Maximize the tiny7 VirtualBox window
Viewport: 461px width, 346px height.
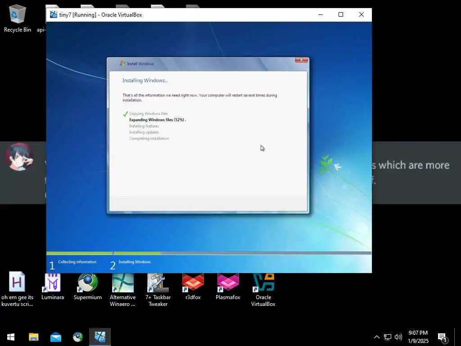pyautogui.click(x=341, y=14)
